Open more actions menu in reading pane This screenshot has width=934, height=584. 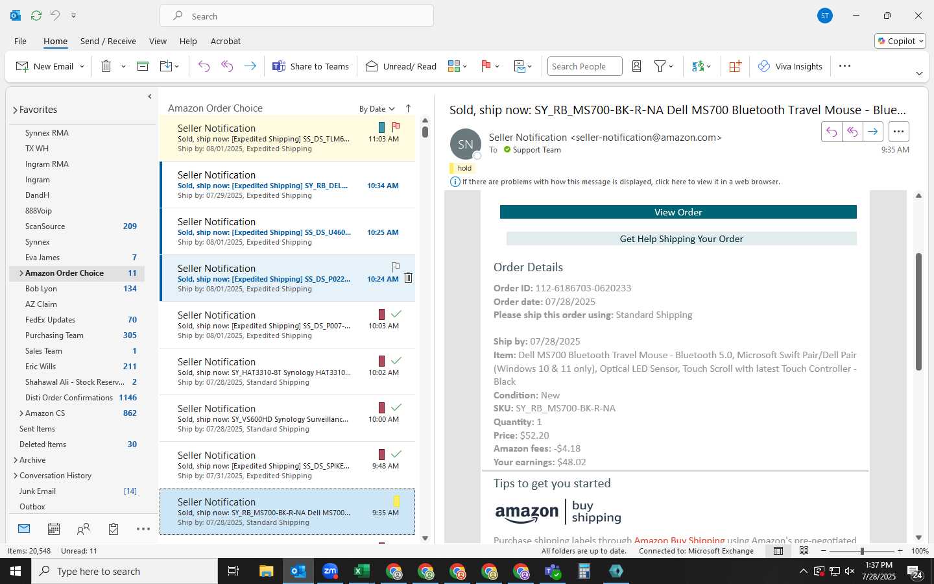pos(898,132)
